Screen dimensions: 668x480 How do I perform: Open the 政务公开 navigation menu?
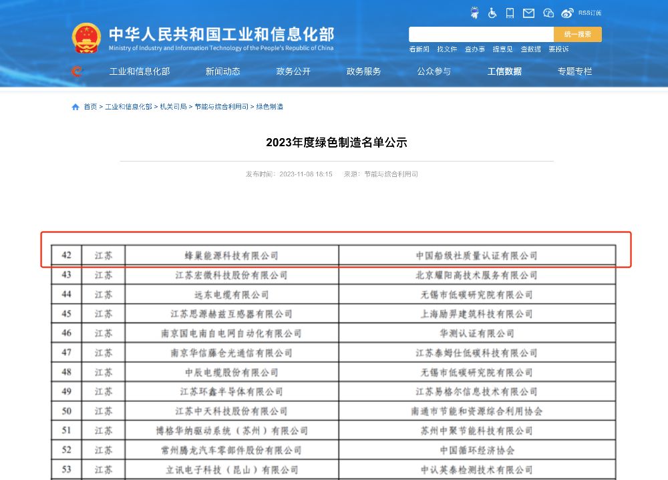[293, 71]
